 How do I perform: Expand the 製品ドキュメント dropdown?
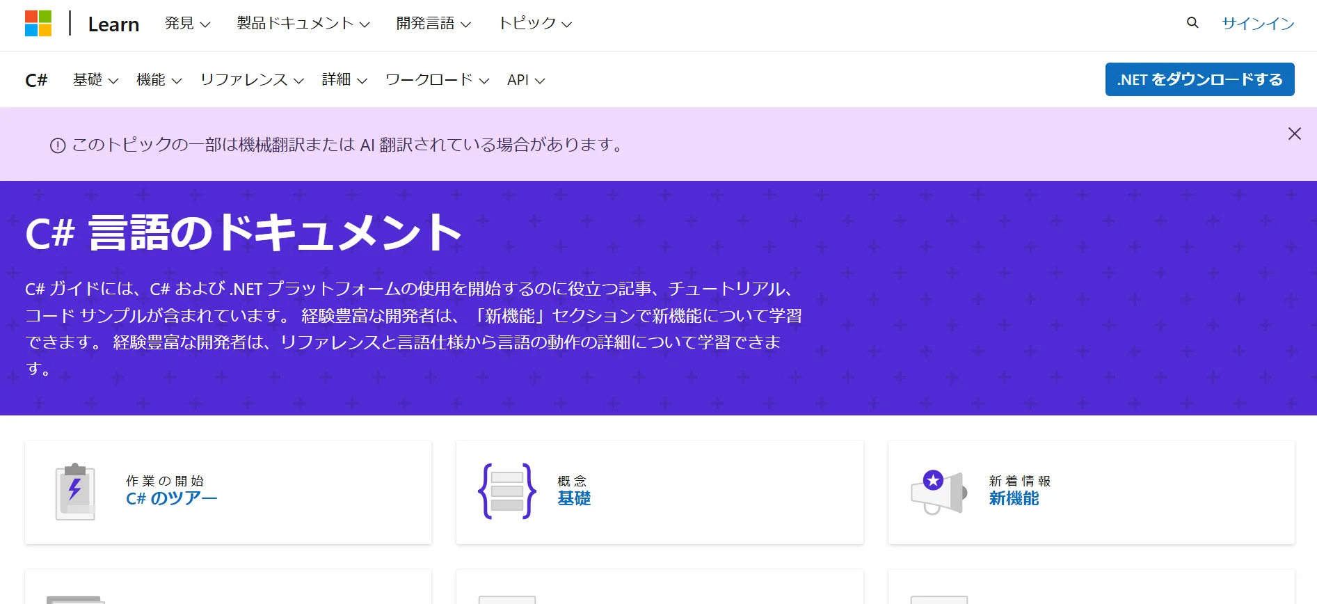[303, 24]
